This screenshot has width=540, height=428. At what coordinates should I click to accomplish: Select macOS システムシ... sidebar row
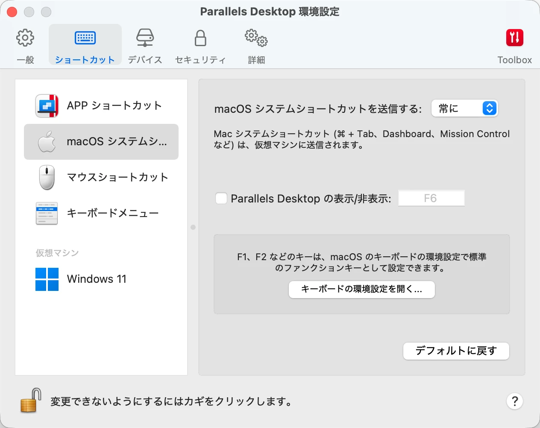[x=101, y=142]
